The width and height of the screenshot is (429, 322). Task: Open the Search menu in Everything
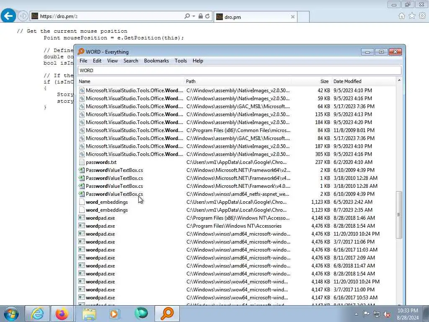point(131,61)
